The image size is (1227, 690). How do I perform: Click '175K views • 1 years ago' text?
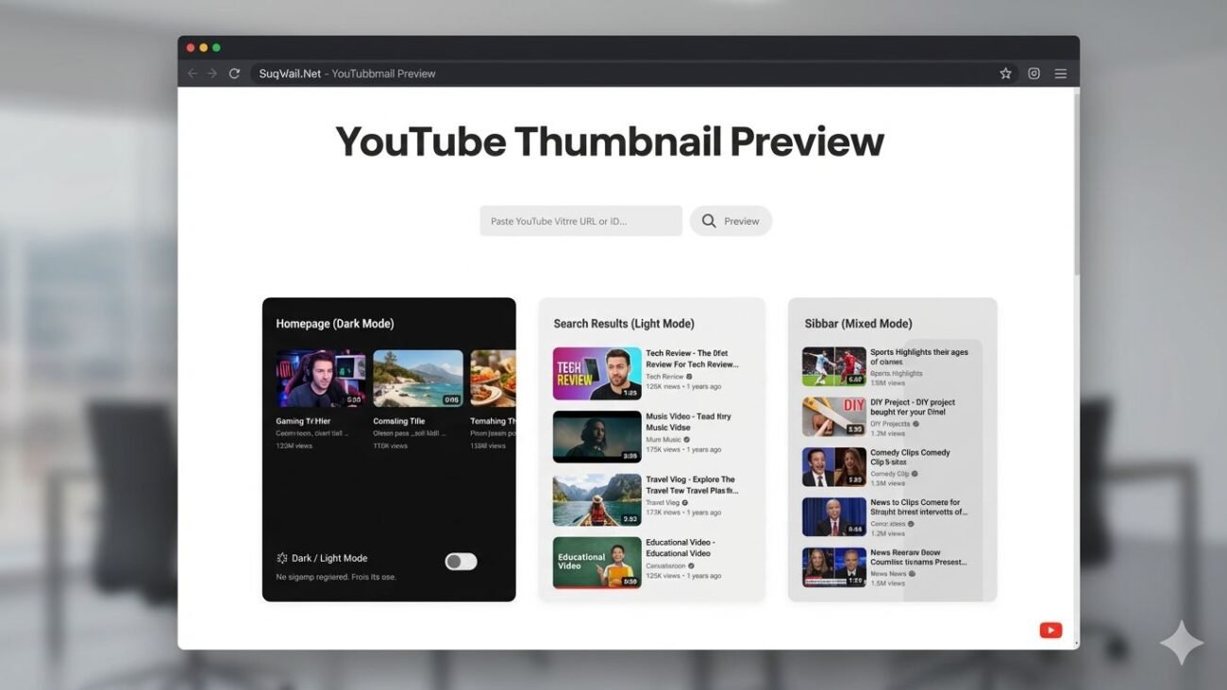coord(683,450)
